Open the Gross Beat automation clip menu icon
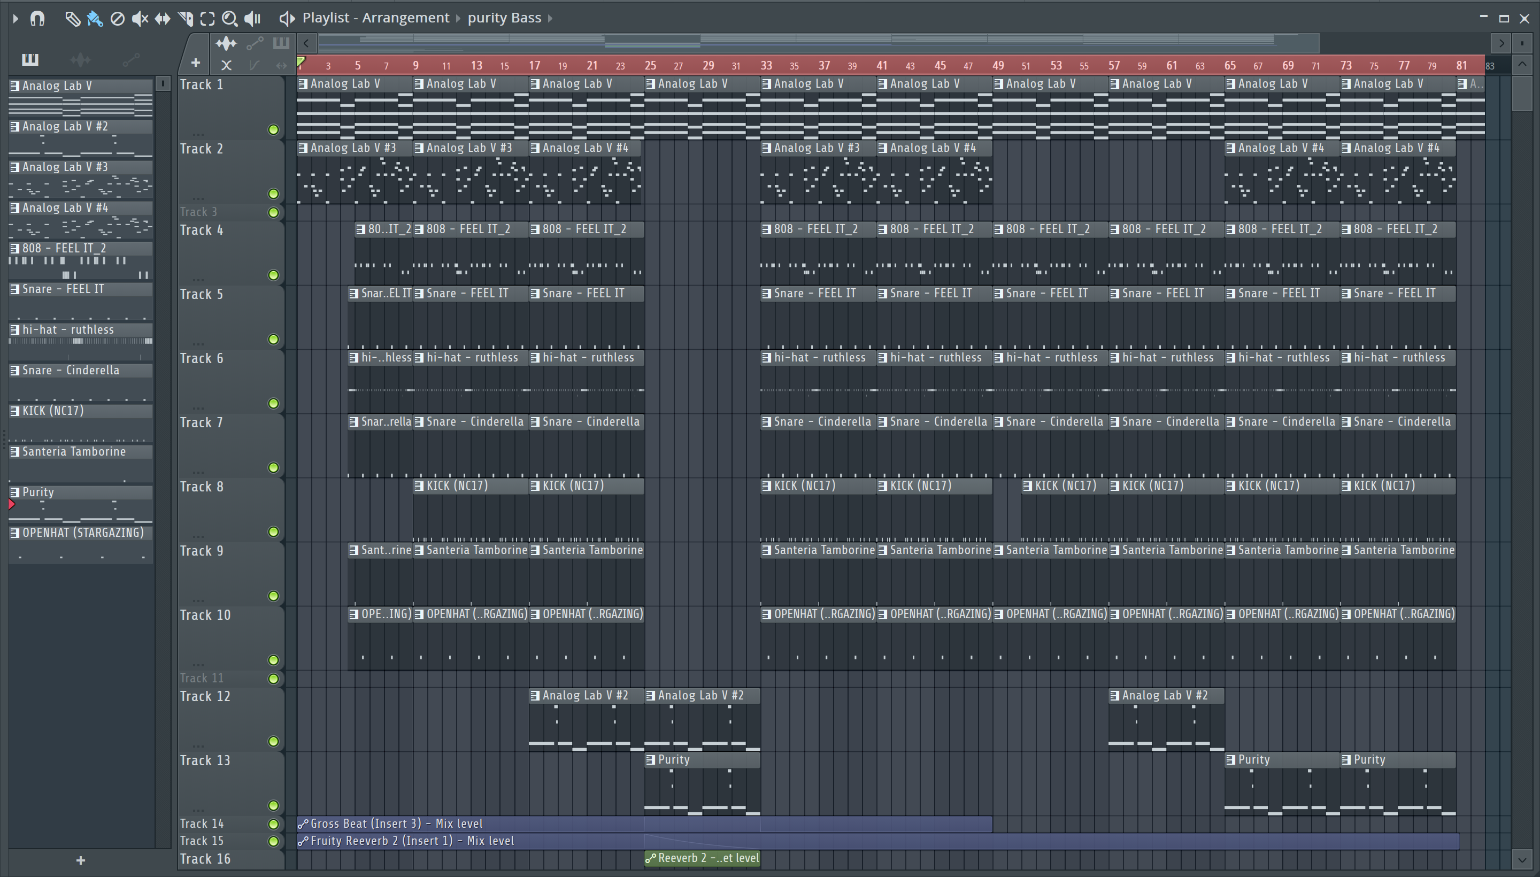The image size is (1540, 877). coord(303,824)
